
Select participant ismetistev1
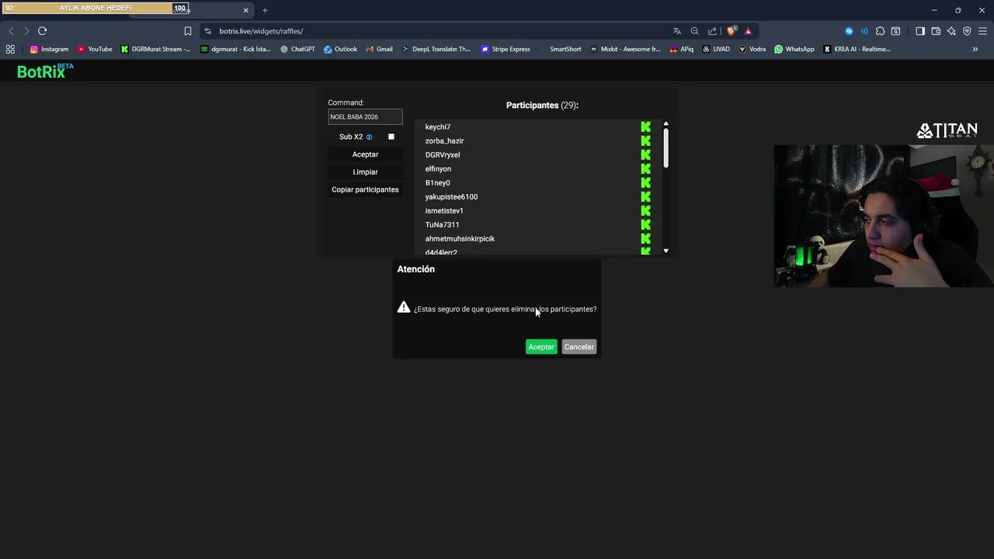point(444,211)
